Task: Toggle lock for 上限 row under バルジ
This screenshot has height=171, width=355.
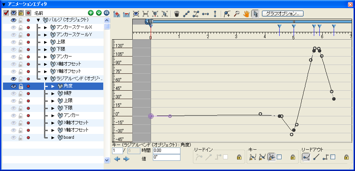Action: point(21,42)
